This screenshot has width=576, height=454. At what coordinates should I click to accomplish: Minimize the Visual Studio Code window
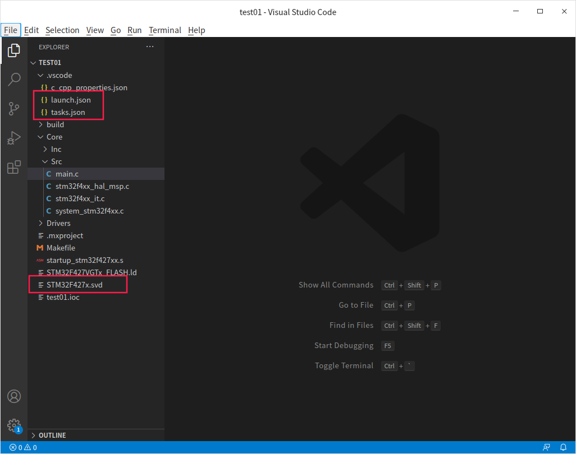(516, 11)
